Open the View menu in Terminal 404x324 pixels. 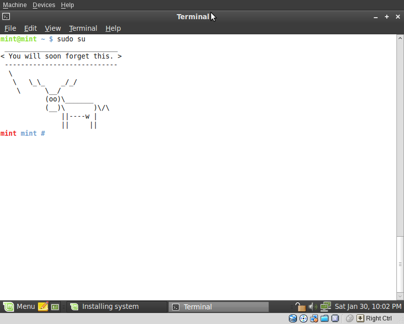(x=53, y=28)
